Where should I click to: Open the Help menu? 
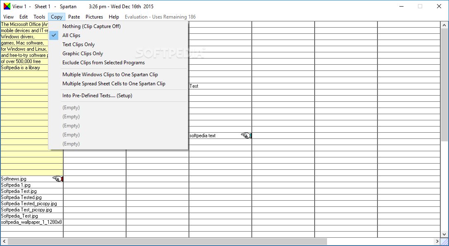[114, 17]
